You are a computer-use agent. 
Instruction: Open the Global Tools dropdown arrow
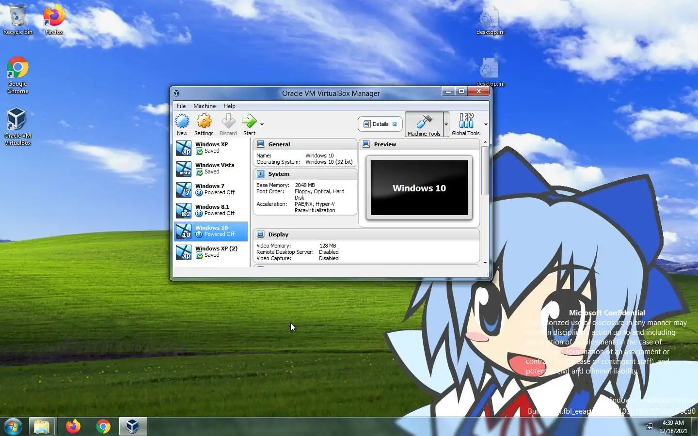[x=486, y=125]
